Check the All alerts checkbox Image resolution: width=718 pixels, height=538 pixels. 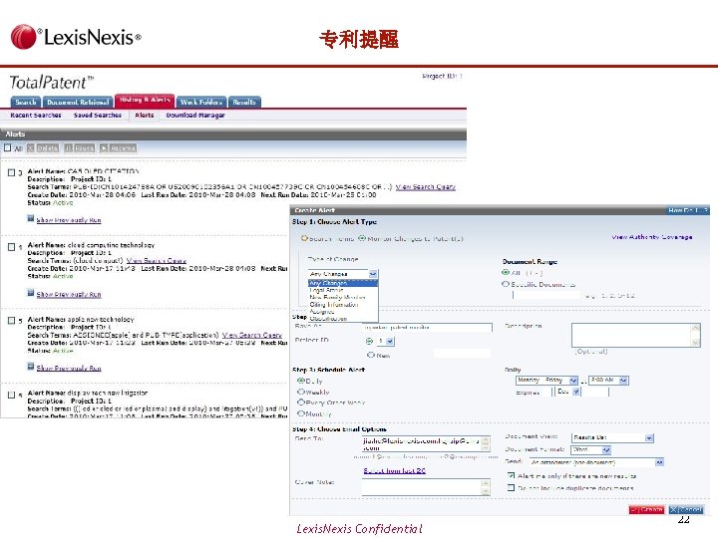[x=7, y=147]
